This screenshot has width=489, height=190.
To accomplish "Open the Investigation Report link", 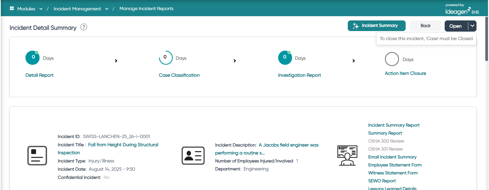I will 299,75.
